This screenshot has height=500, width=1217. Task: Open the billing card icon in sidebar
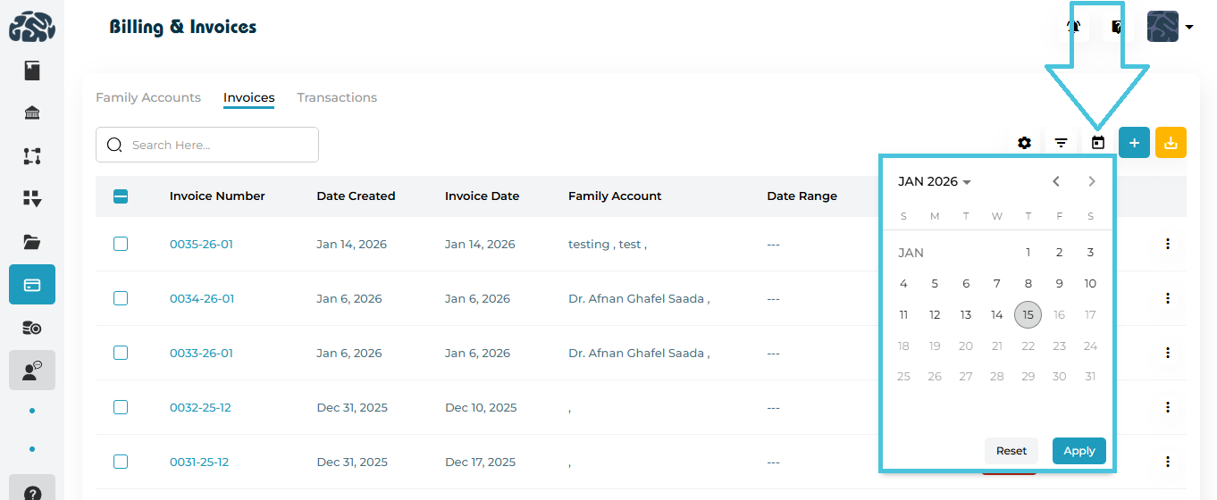32,285
